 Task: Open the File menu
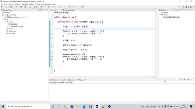point(2,4)
